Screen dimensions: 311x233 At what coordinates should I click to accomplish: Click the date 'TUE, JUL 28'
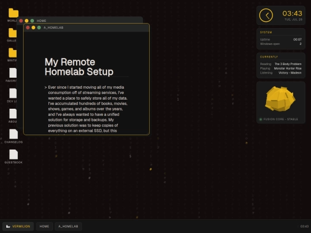293,20
